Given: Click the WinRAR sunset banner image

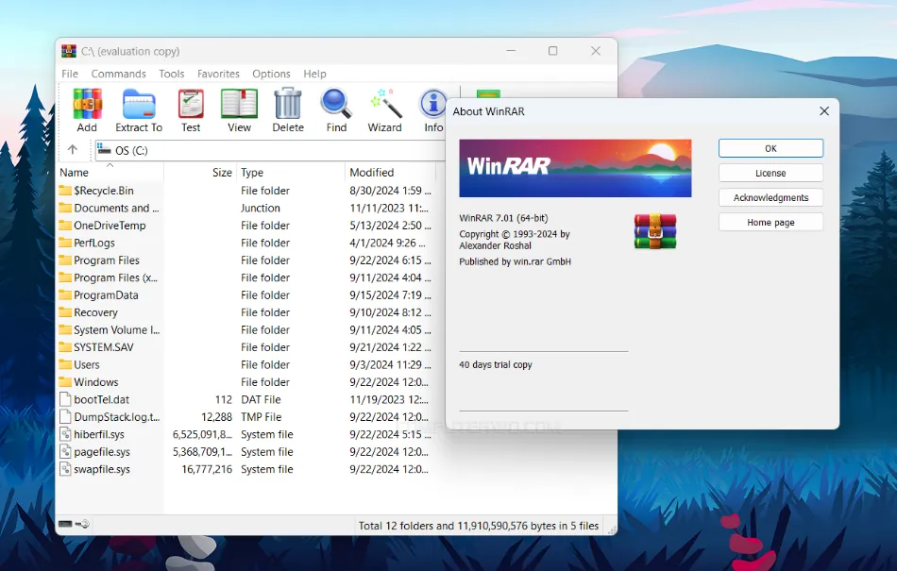Looking at the screenshot, I should pos(575,168).
